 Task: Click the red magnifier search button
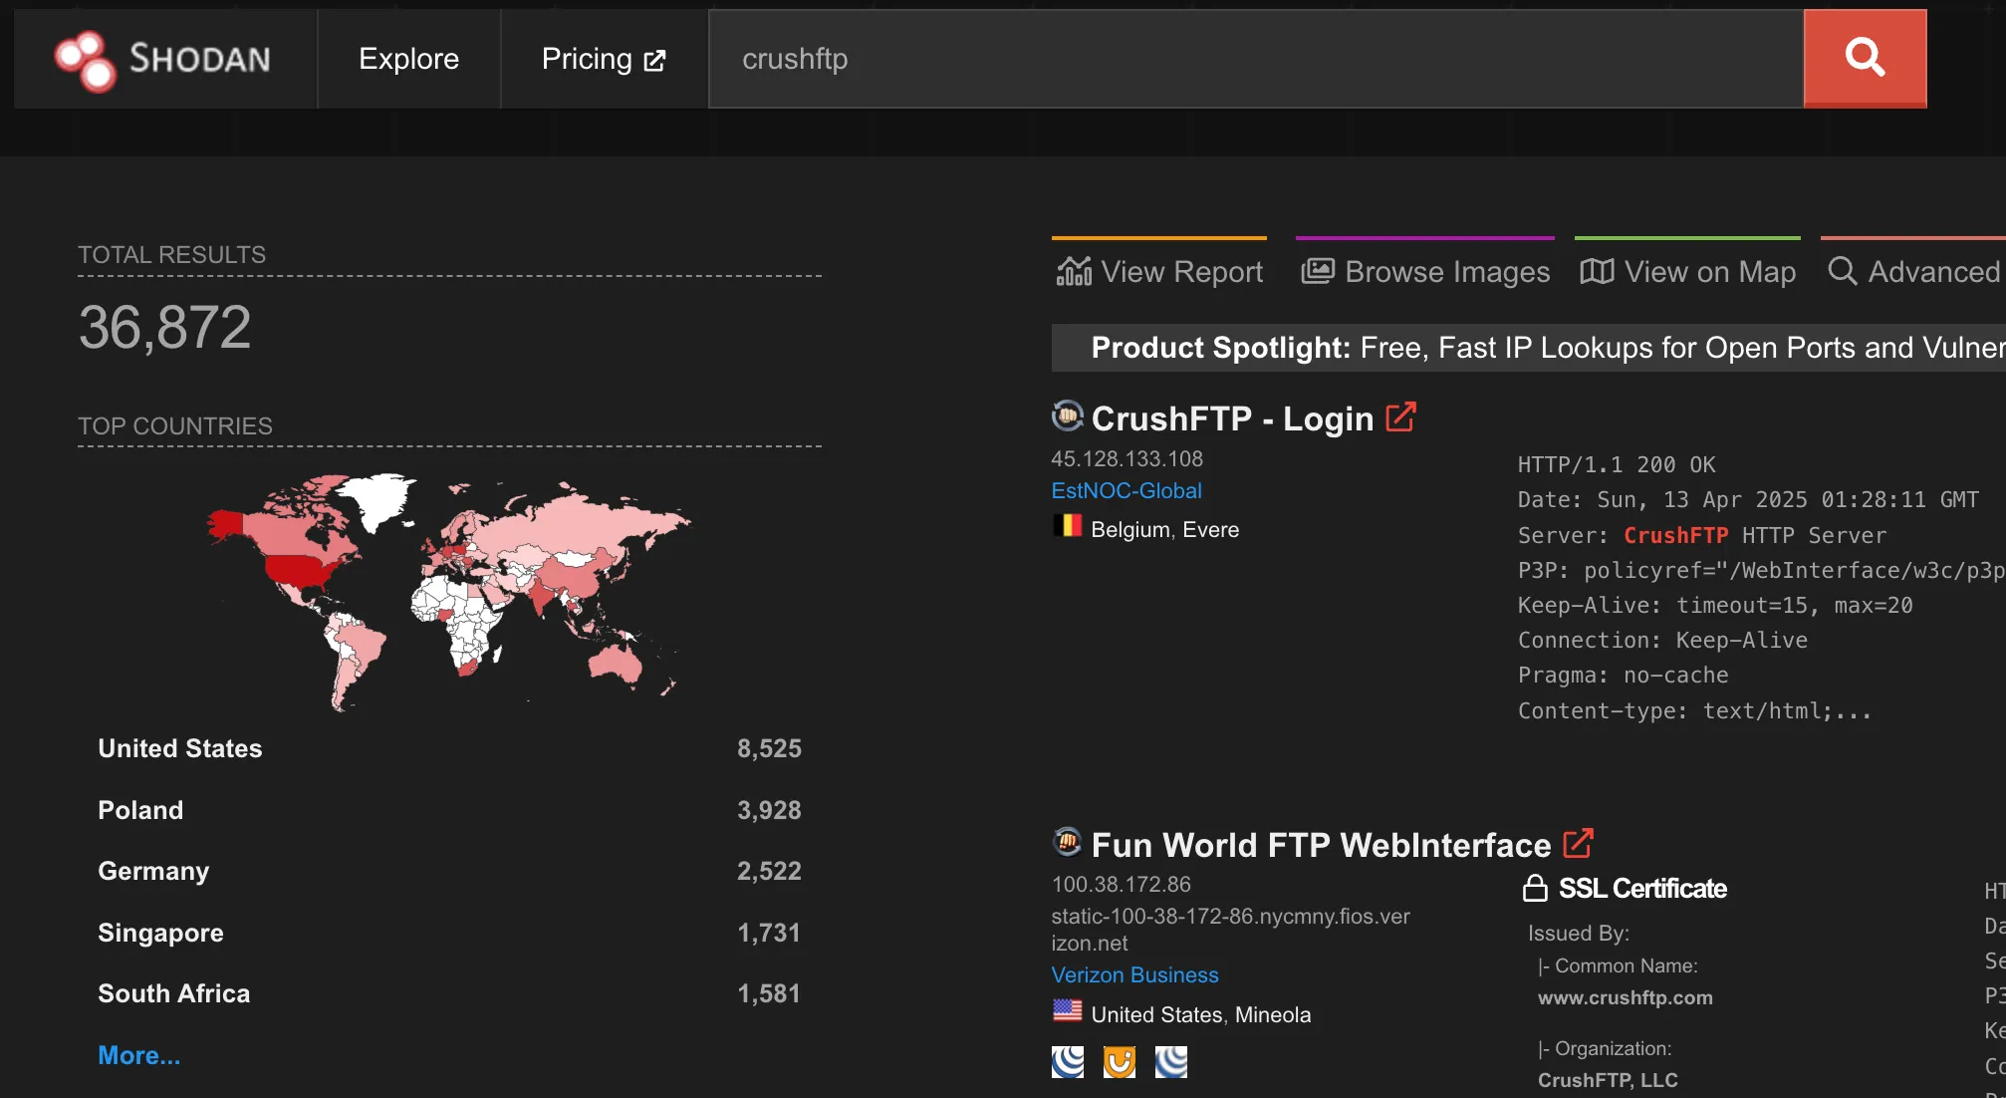1864,58
